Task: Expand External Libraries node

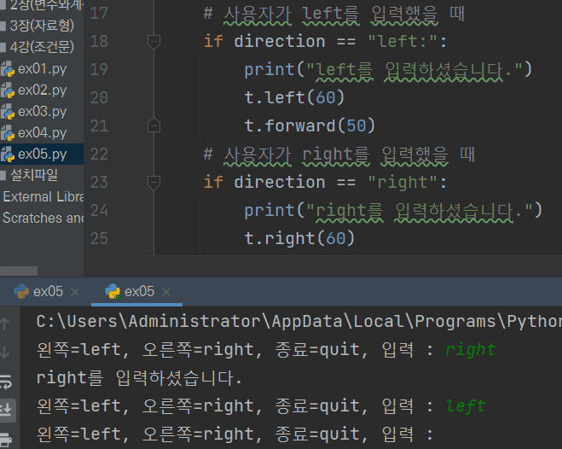Action: tap(43, 196)
